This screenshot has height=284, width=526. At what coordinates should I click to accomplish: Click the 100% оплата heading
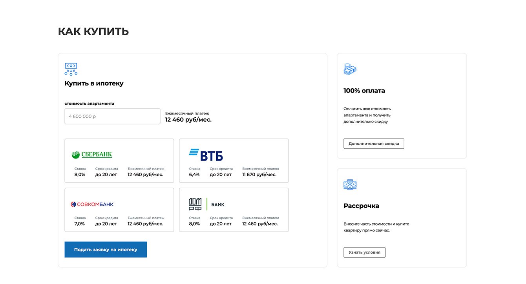(x=364, y=91)
